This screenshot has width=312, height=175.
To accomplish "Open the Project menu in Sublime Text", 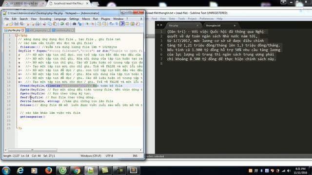I will coord(192,18).
